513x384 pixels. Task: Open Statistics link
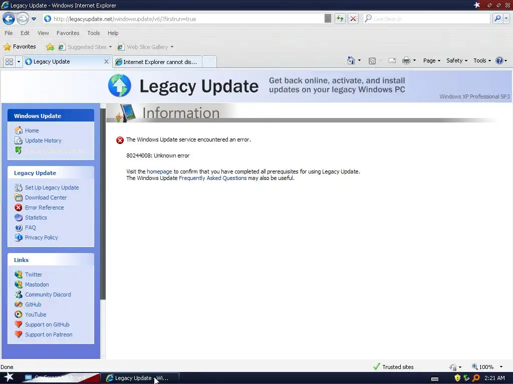pos(36,217)
